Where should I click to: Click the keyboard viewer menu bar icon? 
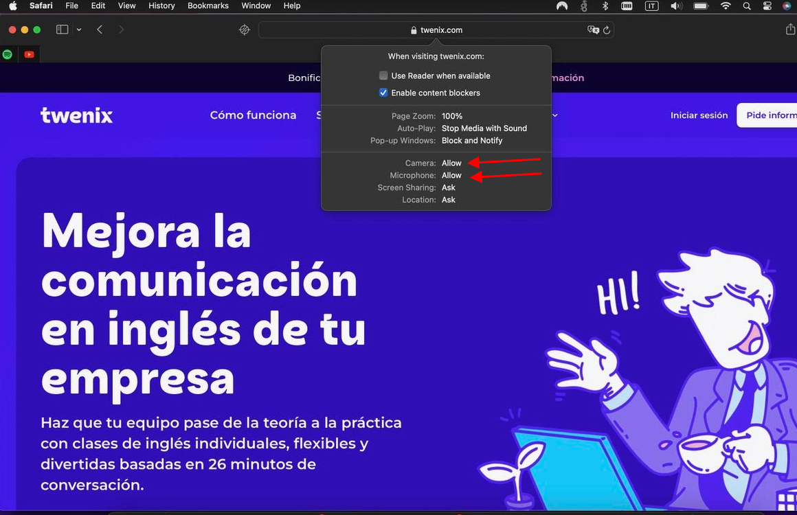627,6
